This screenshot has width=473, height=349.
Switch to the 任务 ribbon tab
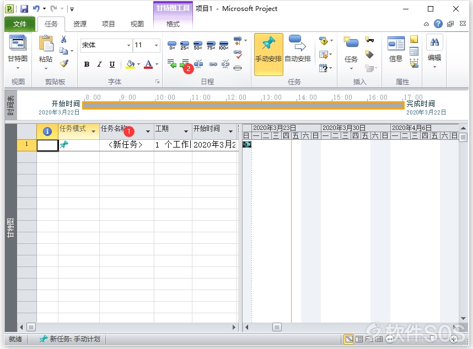pos(51,24)
